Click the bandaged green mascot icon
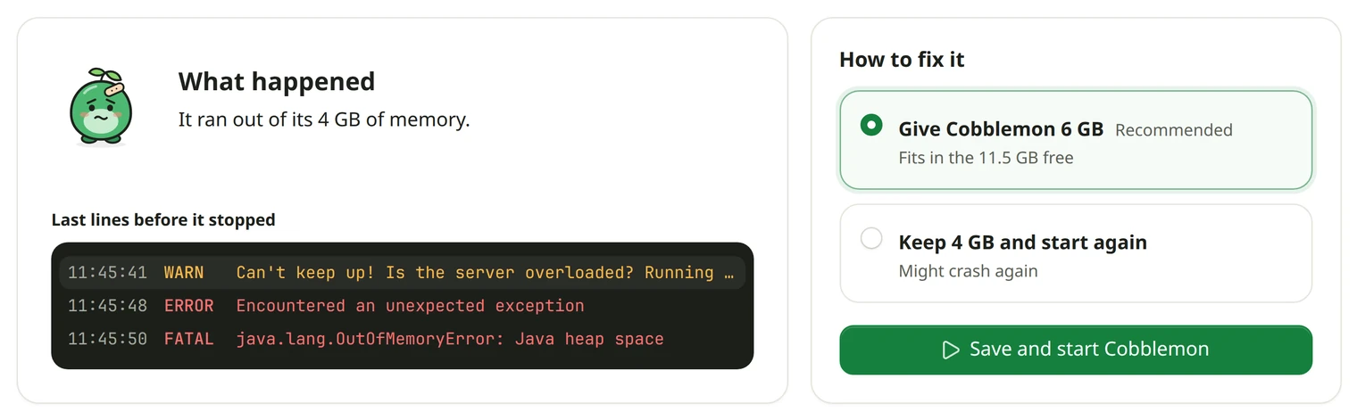 coord(101,106)
